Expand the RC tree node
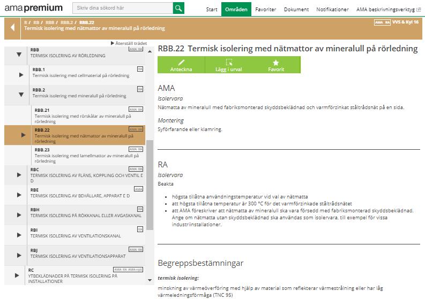Image resolution: width=425 pixels, height=299 pixels. 17,275
